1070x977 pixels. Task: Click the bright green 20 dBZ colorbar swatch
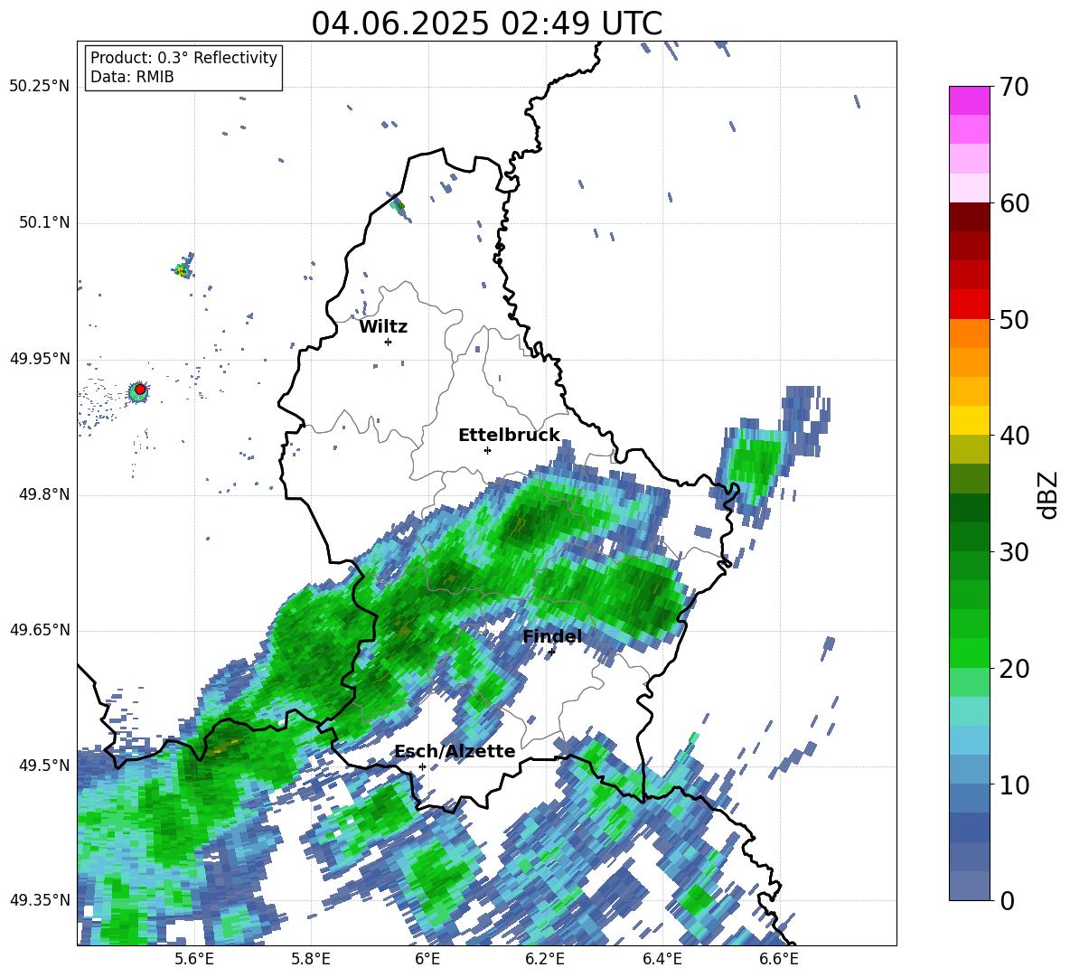969,653
